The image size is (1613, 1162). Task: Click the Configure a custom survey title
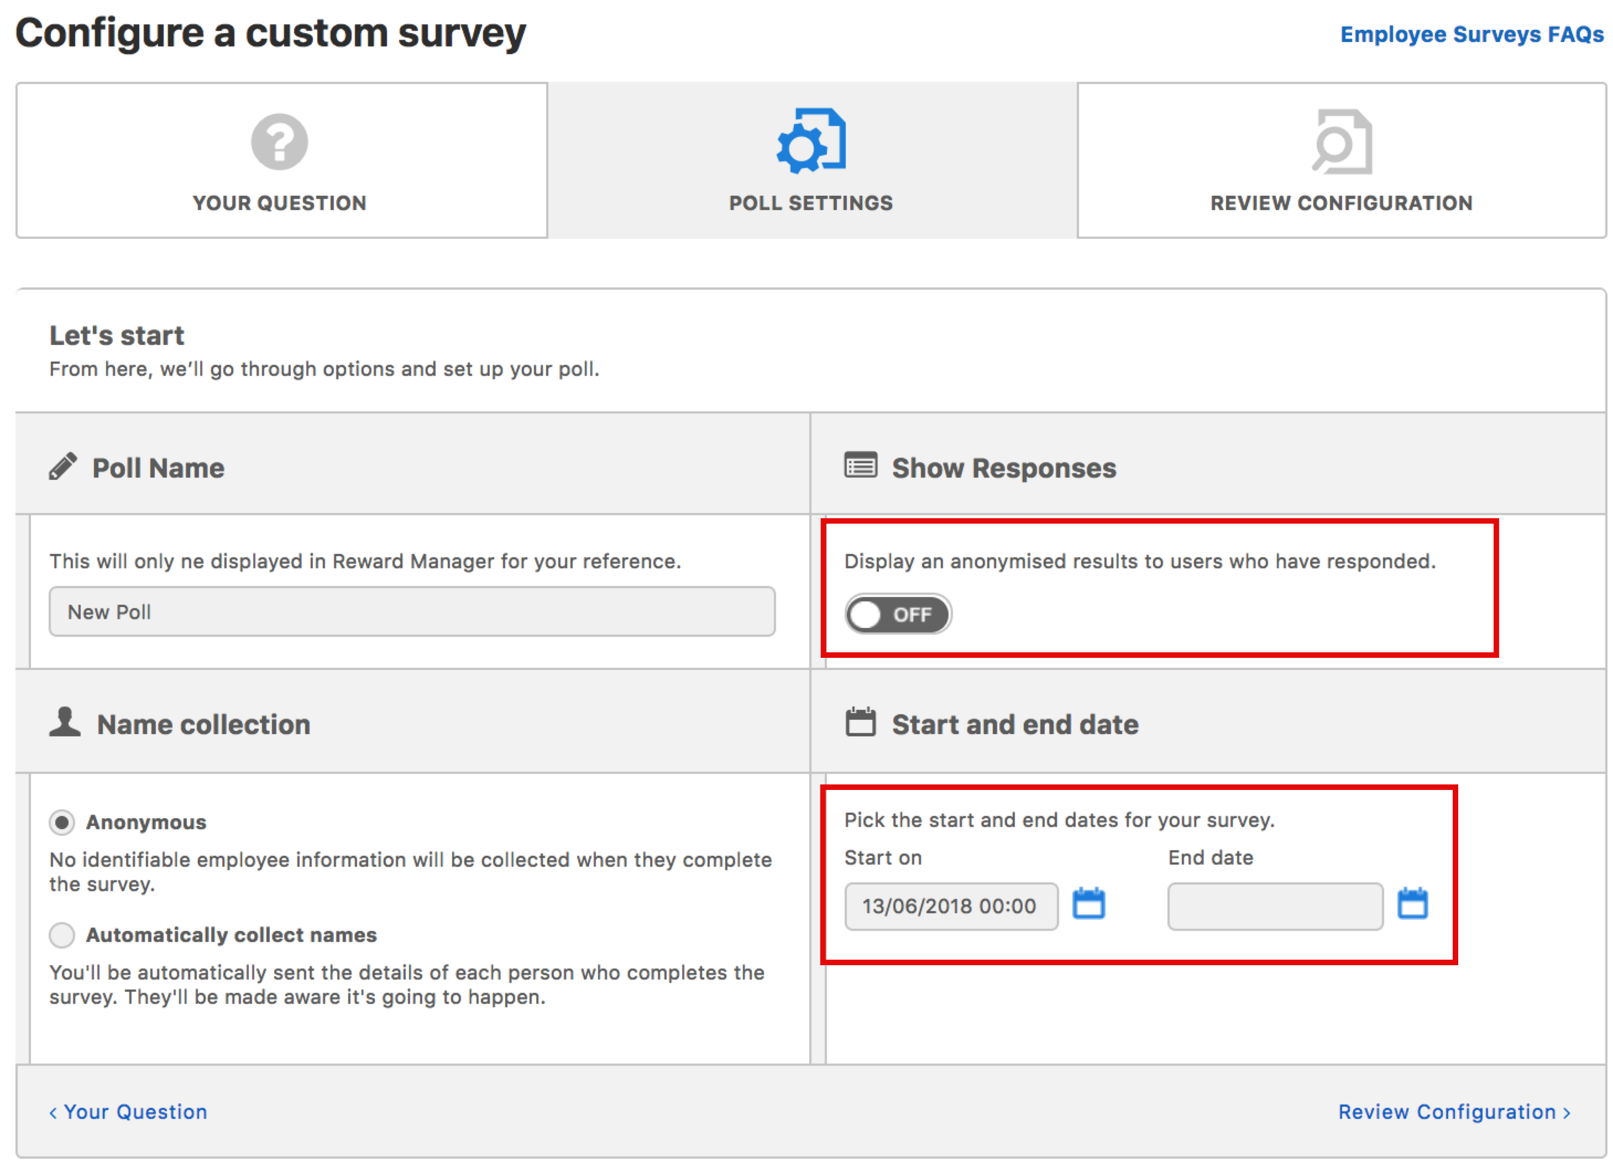point(270,33)
